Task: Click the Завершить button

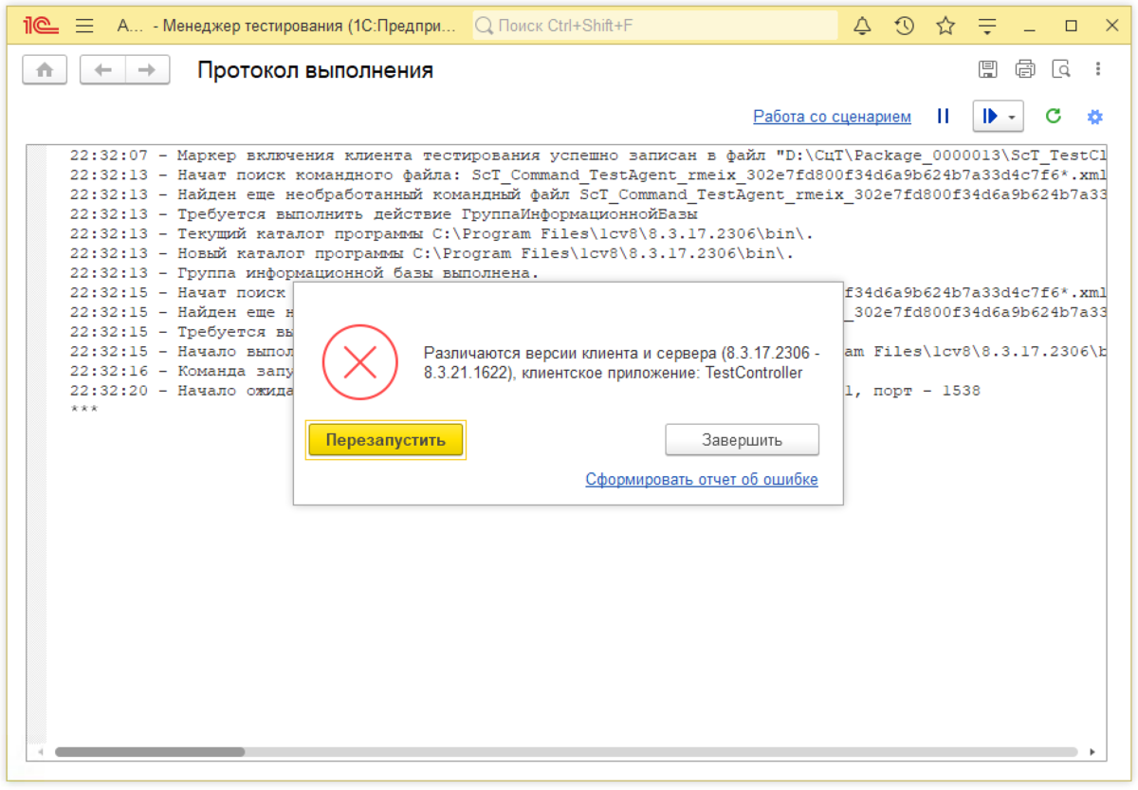Action: tap(742, 439)
